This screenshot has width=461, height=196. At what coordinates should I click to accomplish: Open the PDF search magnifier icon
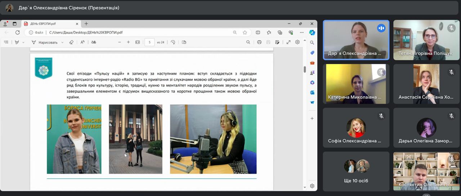(x=248, y=42)
